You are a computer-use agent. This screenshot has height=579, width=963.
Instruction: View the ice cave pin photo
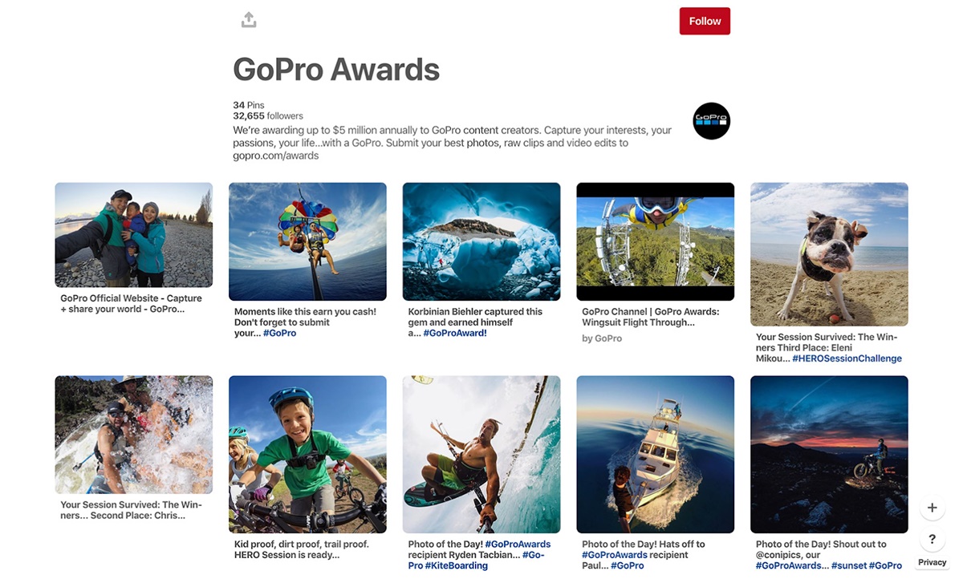coord(481,241)
